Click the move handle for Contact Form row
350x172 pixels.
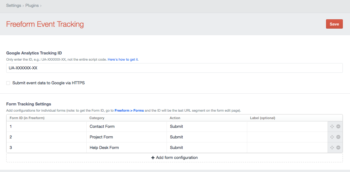pyautogui.click(x=332, y=127)
